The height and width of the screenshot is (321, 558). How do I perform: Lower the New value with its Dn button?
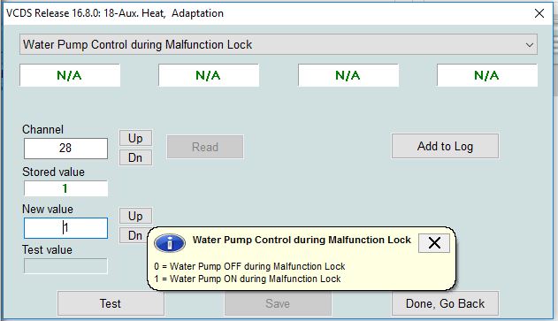(134, 235)
